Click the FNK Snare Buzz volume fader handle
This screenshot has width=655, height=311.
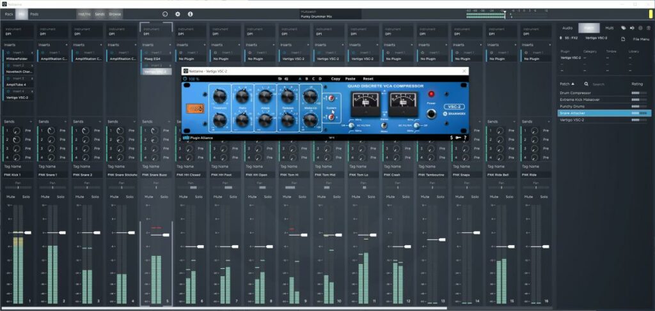pos(166,235)
